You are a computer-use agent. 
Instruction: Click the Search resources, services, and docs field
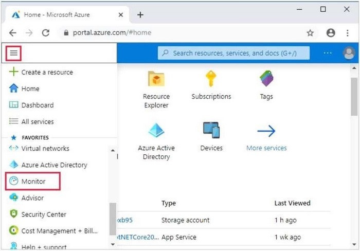pyautogui.click(x=233, y=53)
